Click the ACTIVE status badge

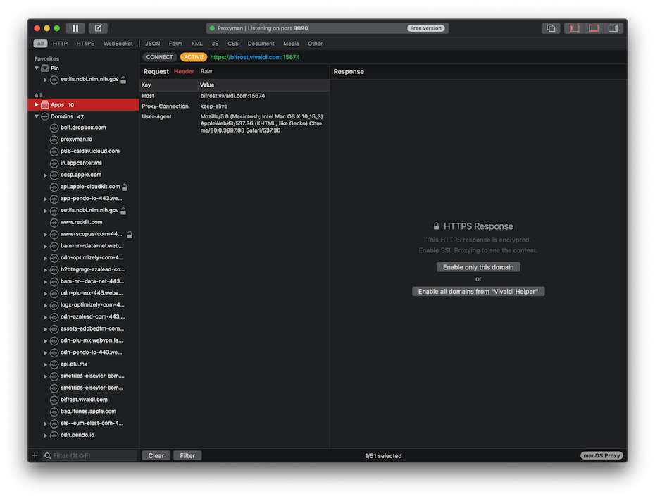[x=194, y=57]
